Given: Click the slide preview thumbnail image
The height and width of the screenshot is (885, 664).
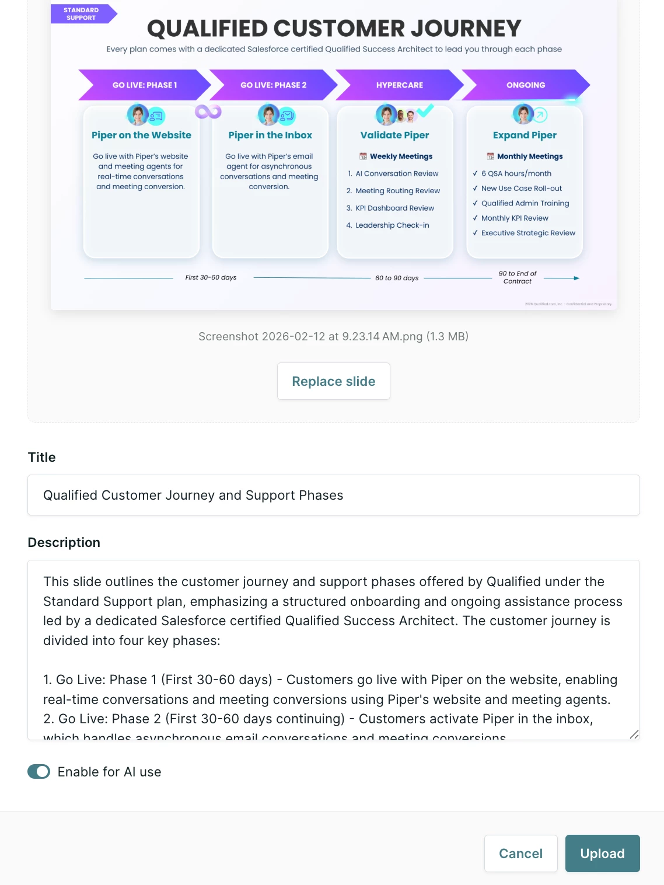Looking at the screenshot, I should click(333, 155).
